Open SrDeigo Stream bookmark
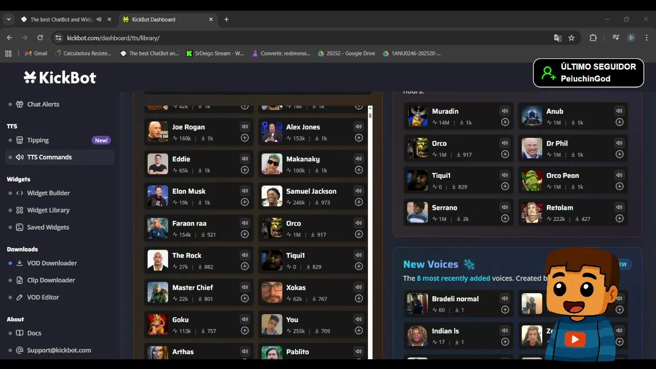The width and height of the screenshot is (656, 369). point(215,53)
